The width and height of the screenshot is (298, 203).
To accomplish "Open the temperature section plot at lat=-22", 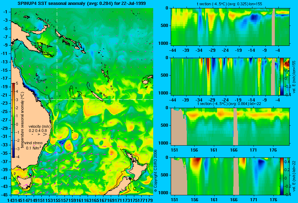I will coord(230,127).
